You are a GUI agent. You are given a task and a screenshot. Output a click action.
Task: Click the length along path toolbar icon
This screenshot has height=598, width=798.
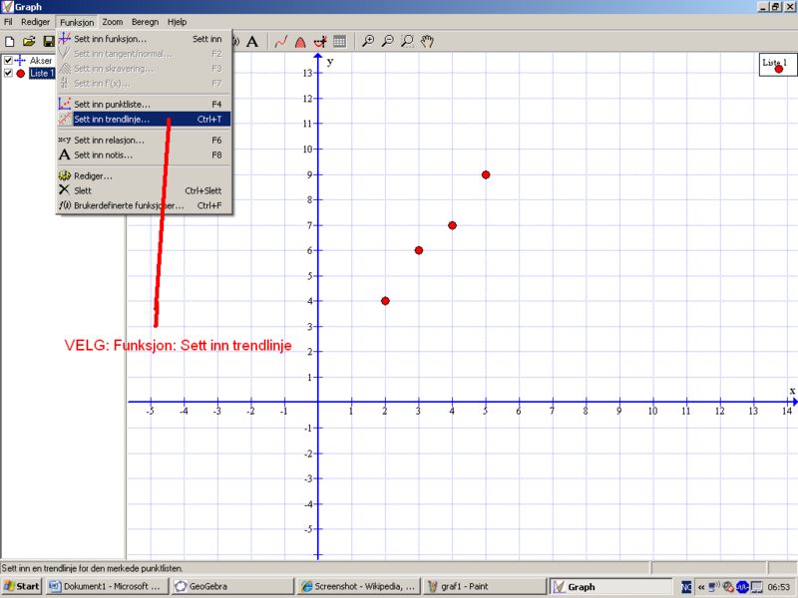click(x=281, y=42)
